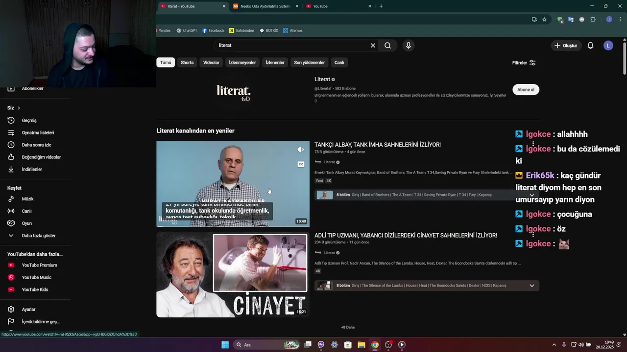Select the Son yüklenenler filter chip
627x352 pixels.
point(309,63)
